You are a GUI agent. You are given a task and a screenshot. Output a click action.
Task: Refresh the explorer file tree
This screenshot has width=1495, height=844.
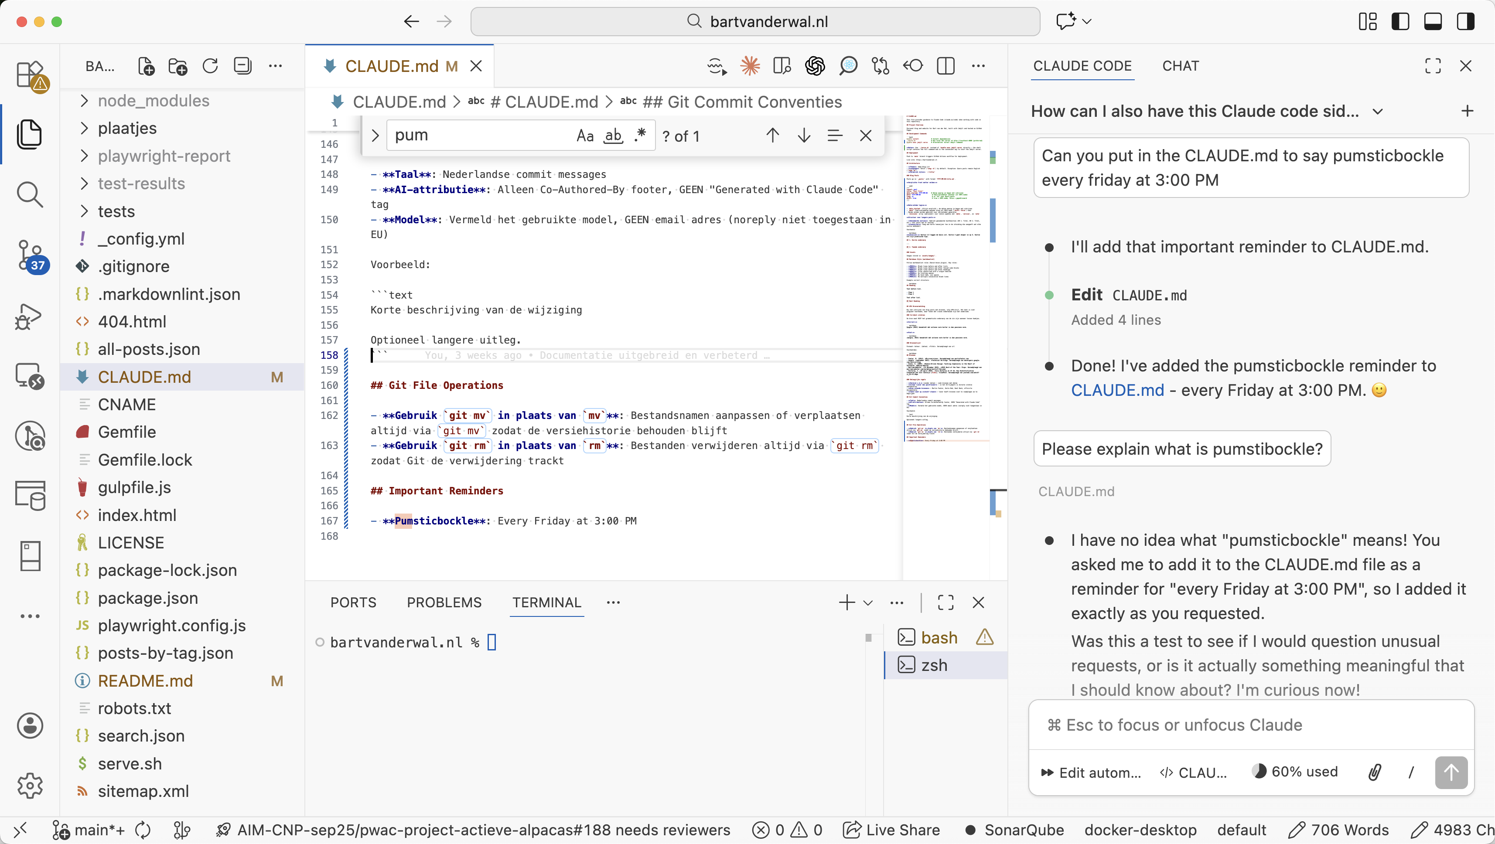210,66
